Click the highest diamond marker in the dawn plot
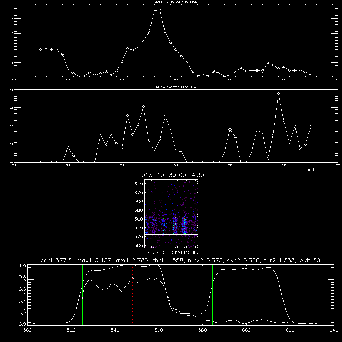 [x=160, y=10]
